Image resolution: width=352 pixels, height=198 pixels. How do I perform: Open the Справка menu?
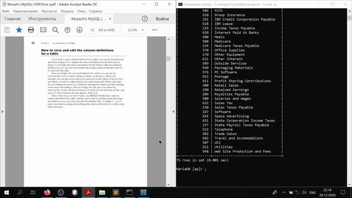click(95, 11)
